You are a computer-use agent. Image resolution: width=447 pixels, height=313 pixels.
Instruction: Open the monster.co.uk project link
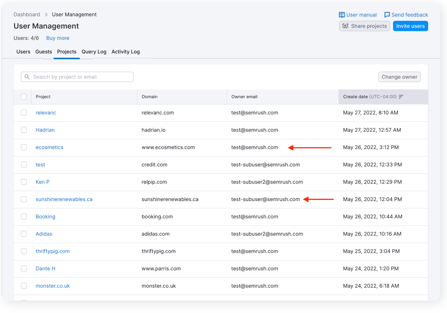[52, 286]
